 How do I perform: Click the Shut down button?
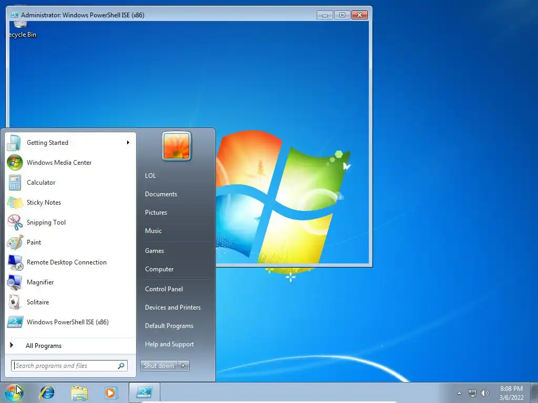tap(159, 366)
